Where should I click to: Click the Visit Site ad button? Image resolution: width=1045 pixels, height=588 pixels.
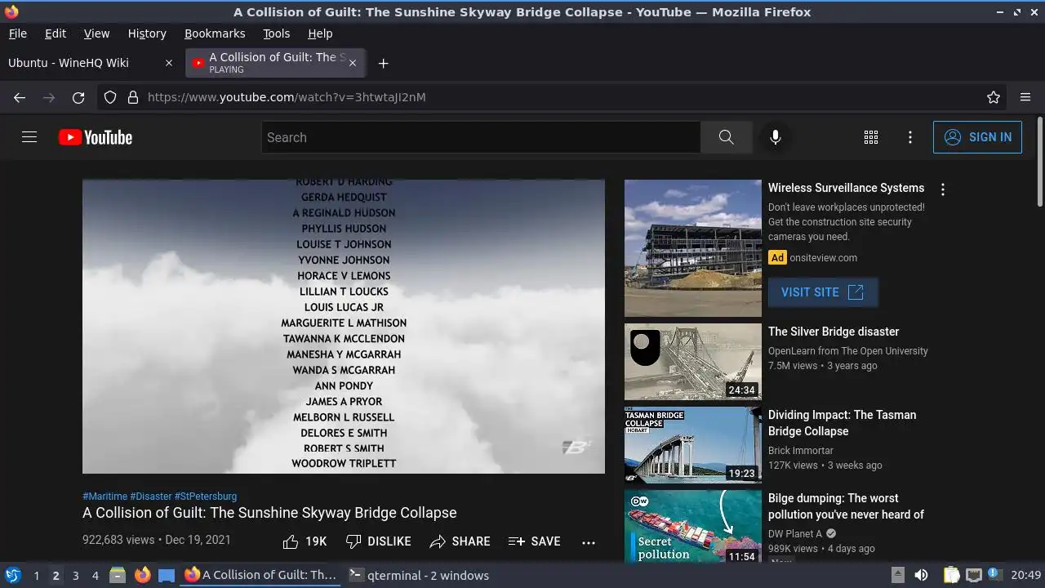coord(823,292)
